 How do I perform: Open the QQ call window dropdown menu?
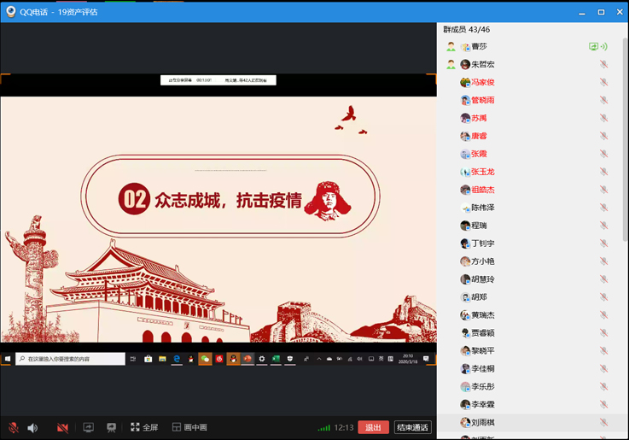(562, 12)
